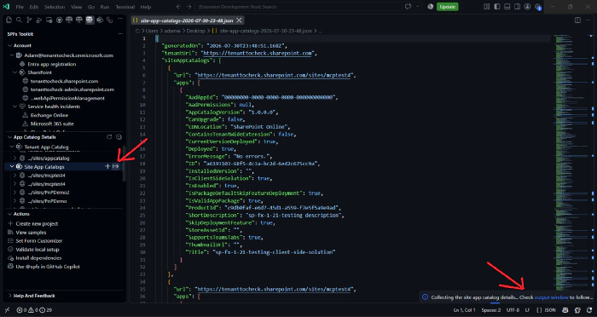Collapse the Tenant App Catalog node
This screenshot has height=317, width=597.
pyautogui.click(x=12, y=147)
